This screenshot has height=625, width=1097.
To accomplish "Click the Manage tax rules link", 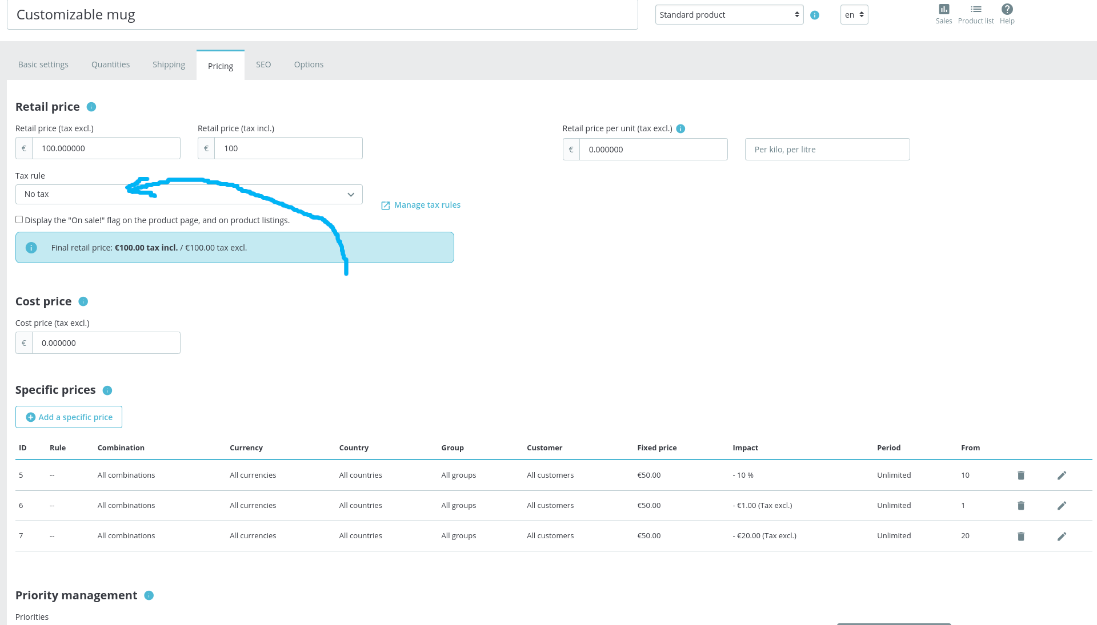I will click(x=427, y=204).
